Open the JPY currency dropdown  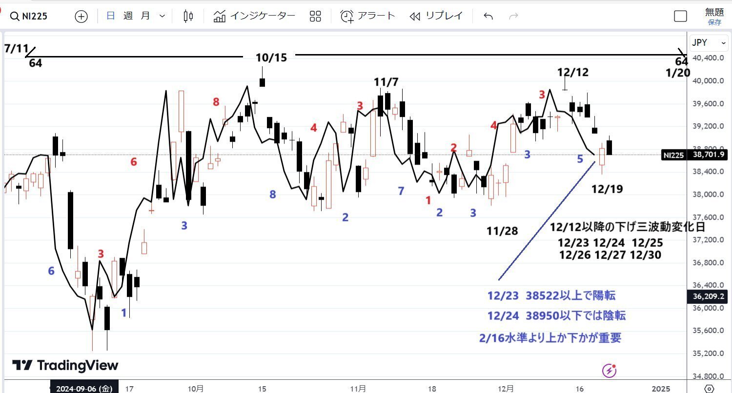(709, 43)
